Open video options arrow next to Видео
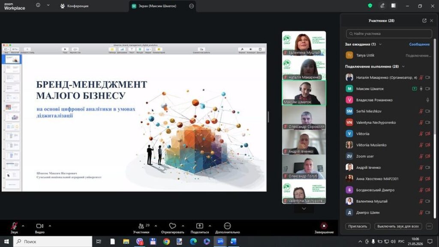Screen dimensions: 439x247 (x=50, y=226)
